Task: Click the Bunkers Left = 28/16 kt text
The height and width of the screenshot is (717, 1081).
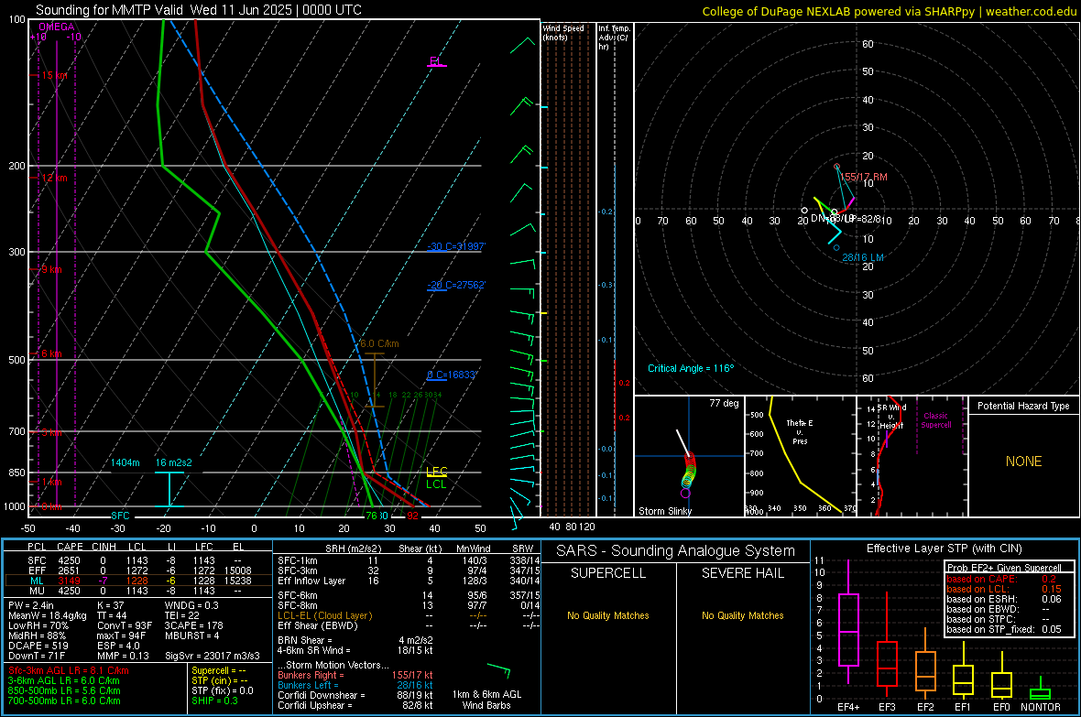Action: click(355, 685)
